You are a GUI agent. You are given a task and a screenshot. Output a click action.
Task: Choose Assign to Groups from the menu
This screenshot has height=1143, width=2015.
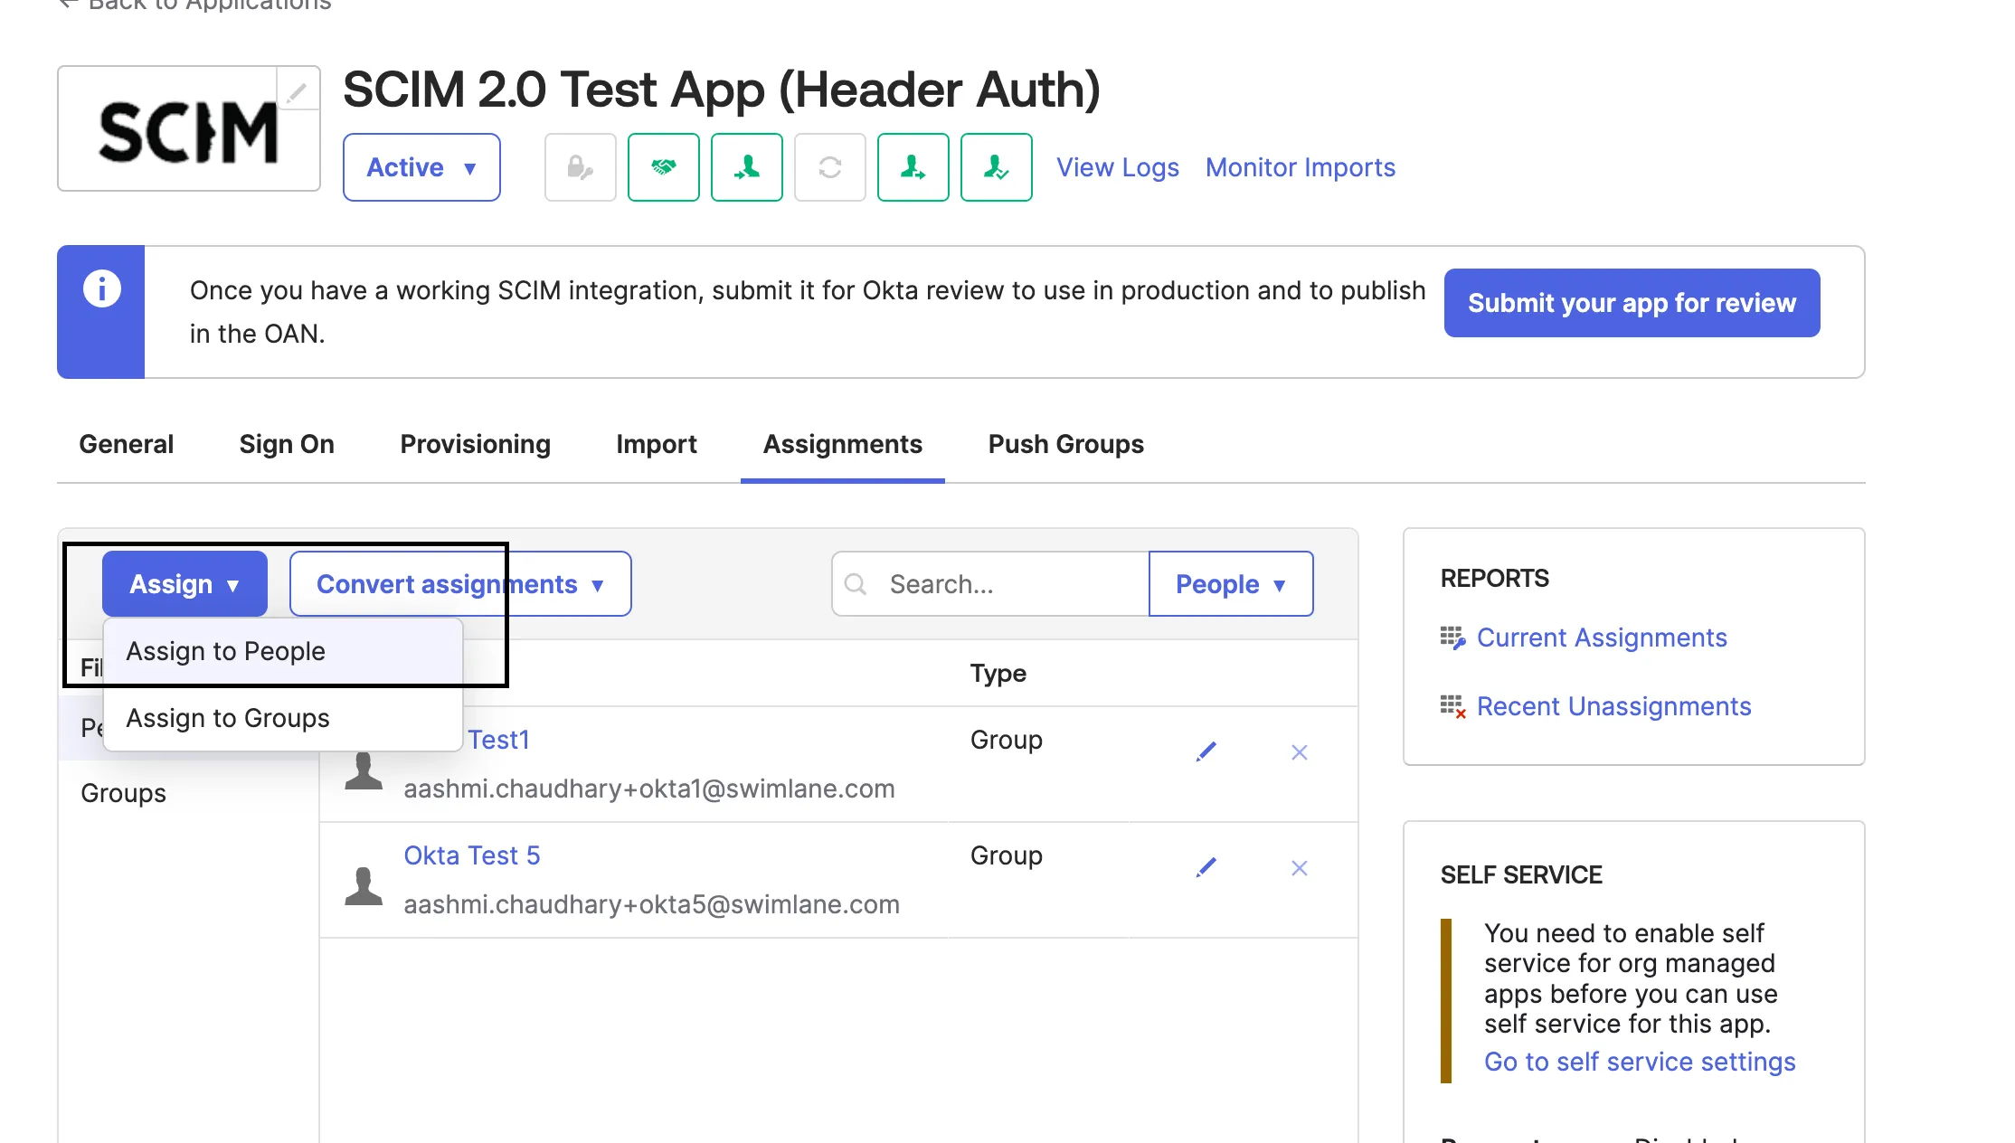click(283, 718)
